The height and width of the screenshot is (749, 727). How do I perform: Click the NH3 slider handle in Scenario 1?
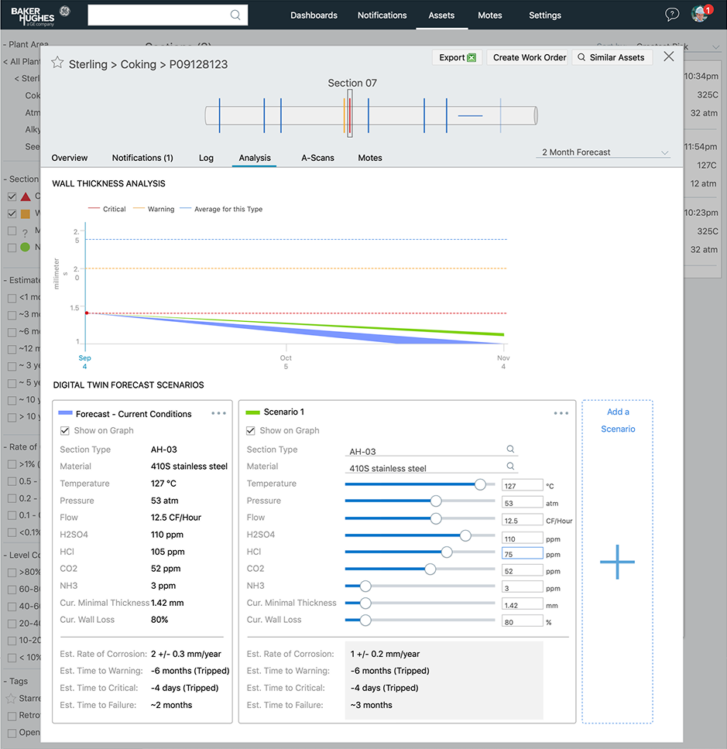pyautogui.click(x=365, y=586)
